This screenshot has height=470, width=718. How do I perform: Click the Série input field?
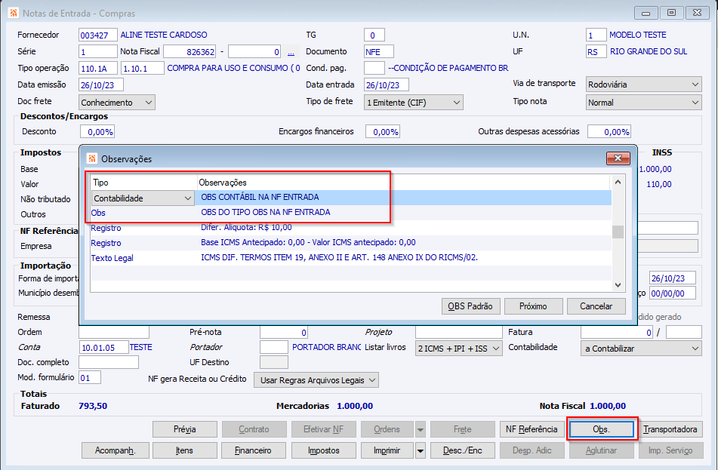coord(97,52)
